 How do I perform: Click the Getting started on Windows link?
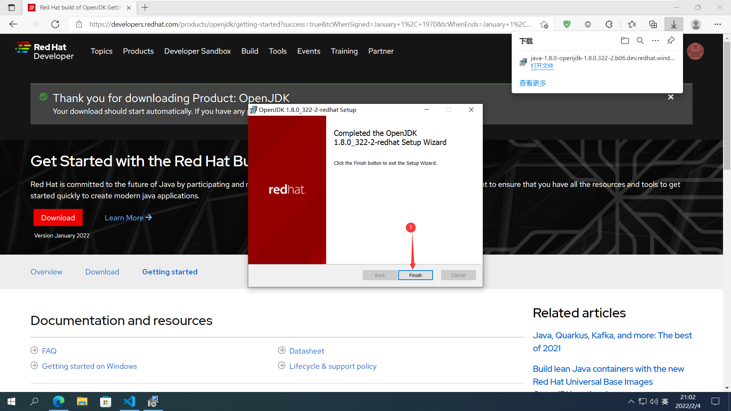(x=89, y=366)
